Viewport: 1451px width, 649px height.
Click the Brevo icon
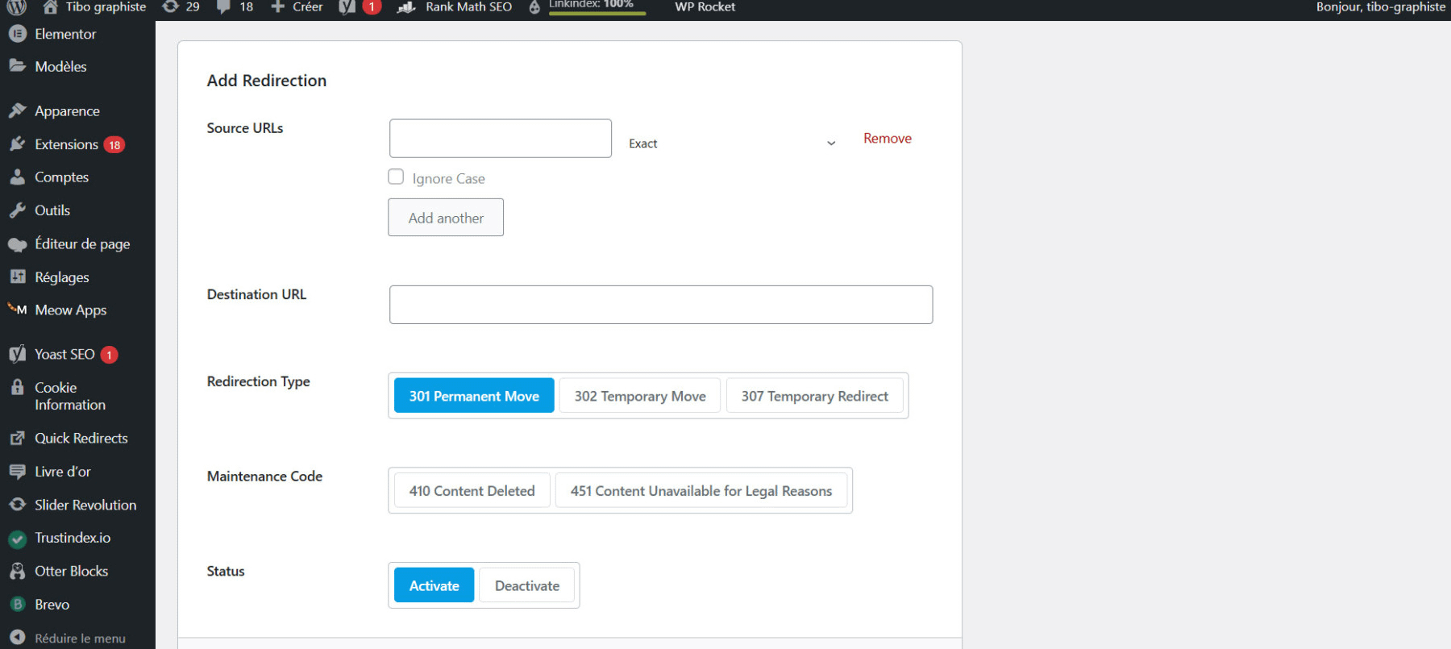click(18, 604)
